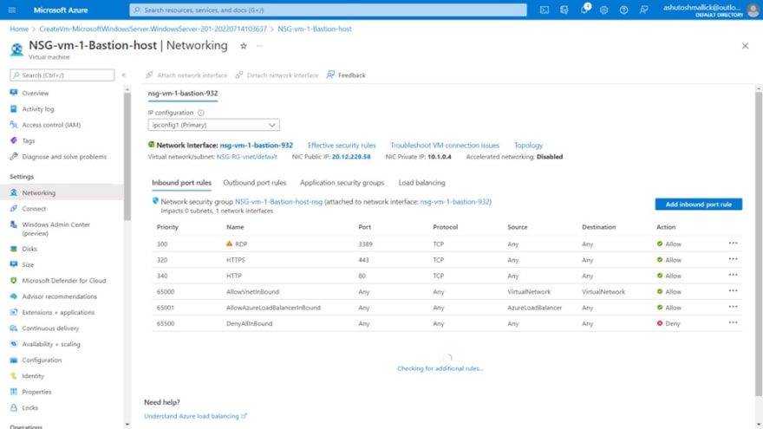This screenshot has height=429, width=763.
Task: Open NSG-RG-vnet/default subnet link
Action: 247,157
